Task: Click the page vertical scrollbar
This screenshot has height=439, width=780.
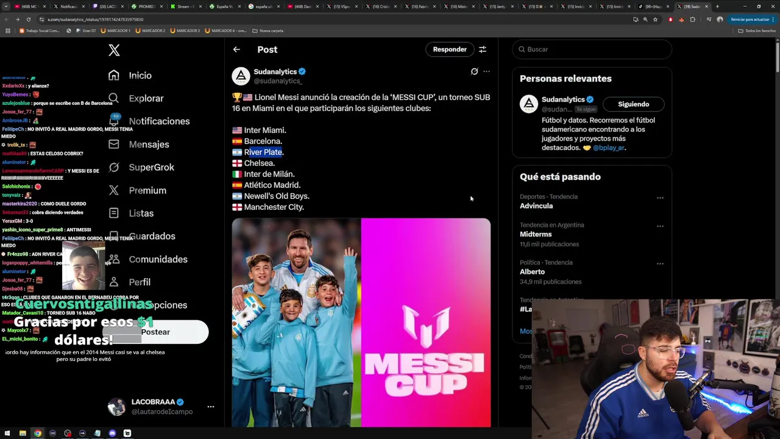Action: [776, 58]
